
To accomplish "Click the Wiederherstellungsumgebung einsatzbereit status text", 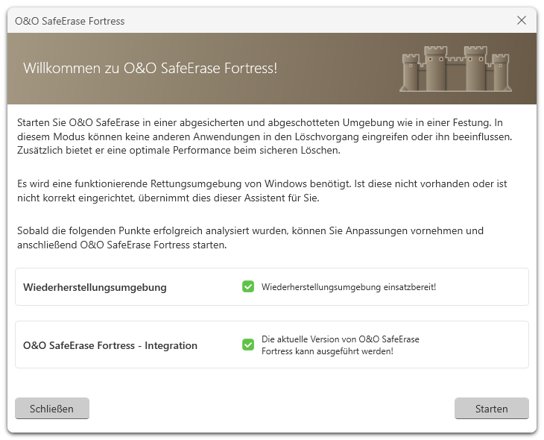I will [x=348, y=287].
